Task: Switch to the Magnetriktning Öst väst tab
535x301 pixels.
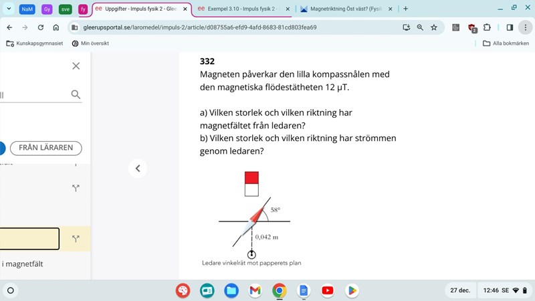Action: [x=342, y=9]
